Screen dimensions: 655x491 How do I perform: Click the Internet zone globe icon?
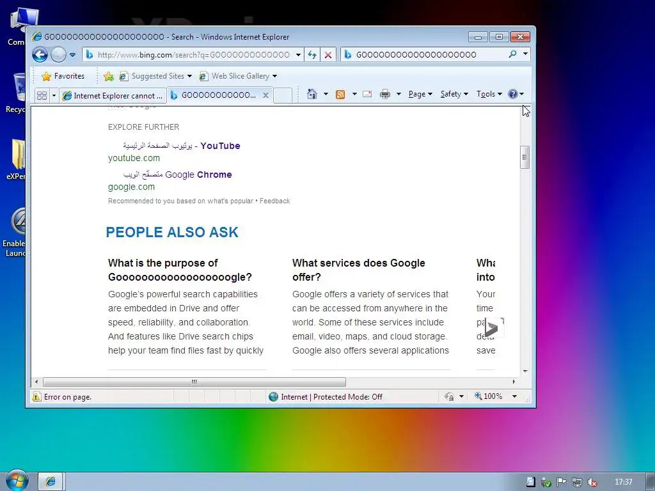(273, 396)
